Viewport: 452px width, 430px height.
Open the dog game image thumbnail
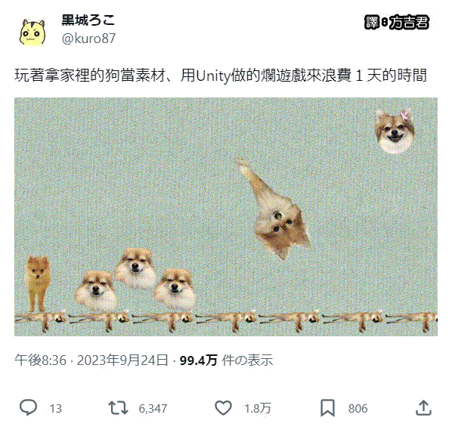click(x=226, y=217)
